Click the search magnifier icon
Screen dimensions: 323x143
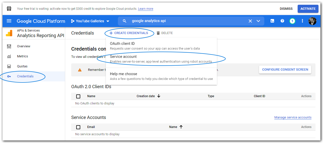coord(125,21)
